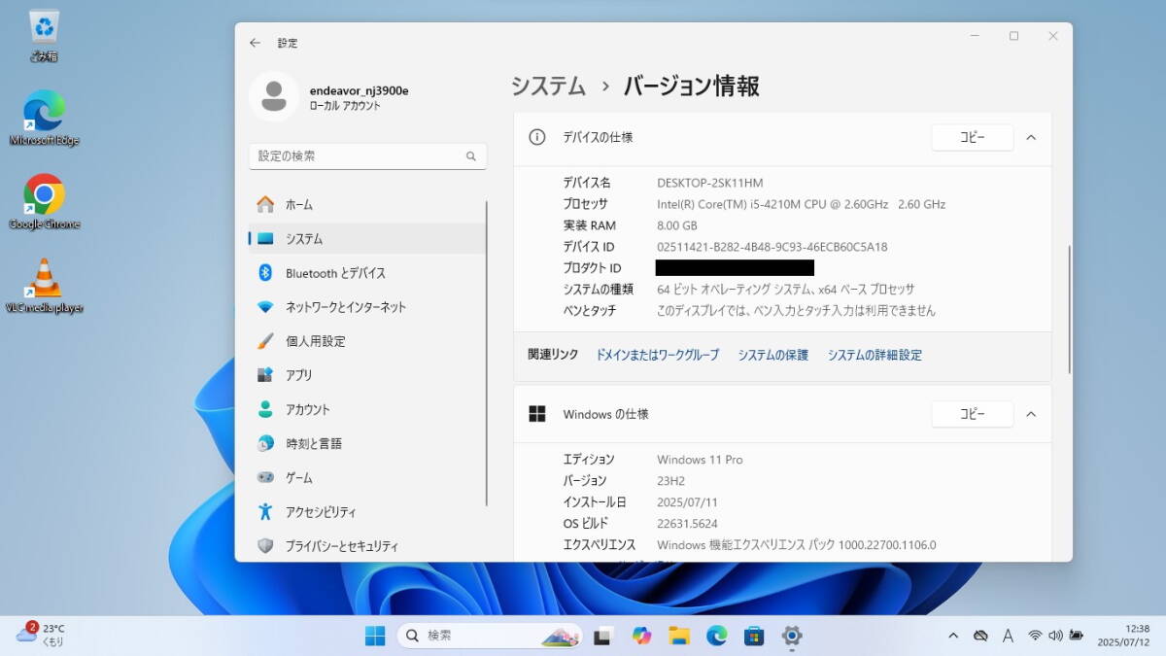Viewport: 1166px width, 656px height.
Task: Click the username endeavor_nj3900e
Action: click(x=359, y=90)
